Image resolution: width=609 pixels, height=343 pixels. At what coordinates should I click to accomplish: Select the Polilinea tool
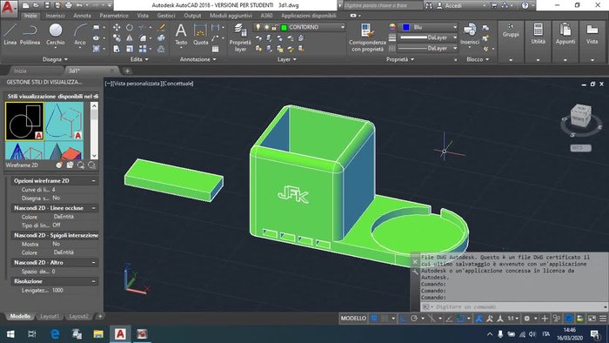[x=30, y=34]
